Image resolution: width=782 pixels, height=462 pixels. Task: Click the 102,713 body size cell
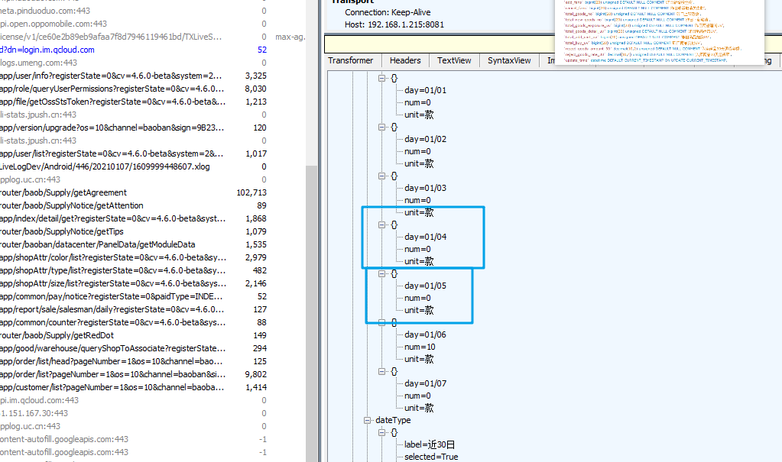click(x=251, y=192)
